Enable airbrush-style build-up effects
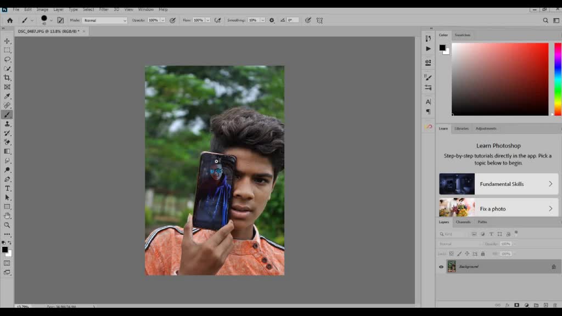562x316 pixels. [x=217, y=20]
